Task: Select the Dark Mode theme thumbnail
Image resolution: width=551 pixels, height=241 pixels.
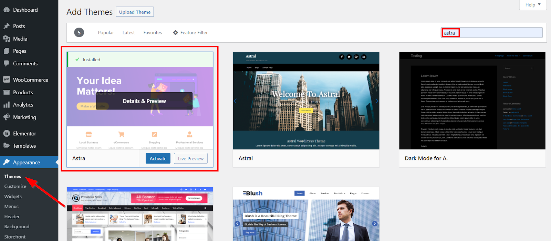Action: [x=472, y=101]
